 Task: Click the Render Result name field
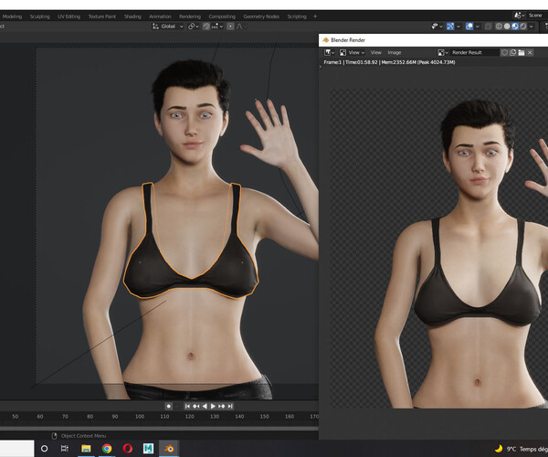[x=474, y=52]
